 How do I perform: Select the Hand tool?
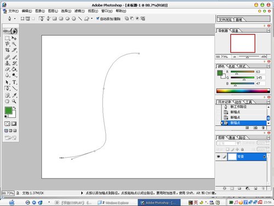[7, 101]
